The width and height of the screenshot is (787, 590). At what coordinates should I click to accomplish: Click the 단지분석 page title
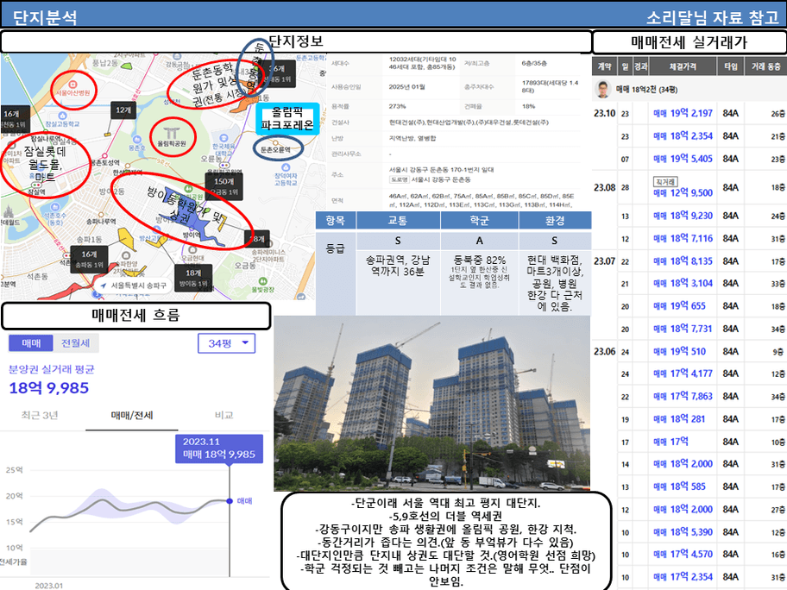45,18
